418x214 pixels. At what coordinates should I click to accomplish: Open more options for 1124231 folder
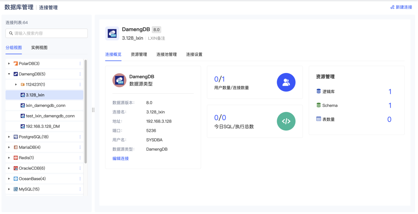coord(80,84)
